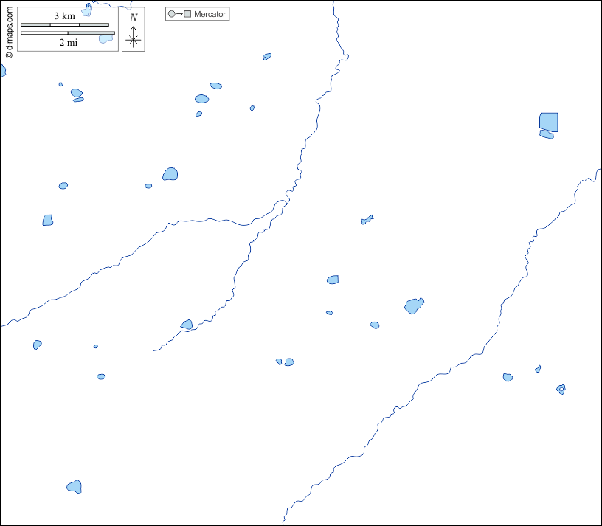602x526 pixels.
Task: Select the small lake below the square lake
Action: 547,135
